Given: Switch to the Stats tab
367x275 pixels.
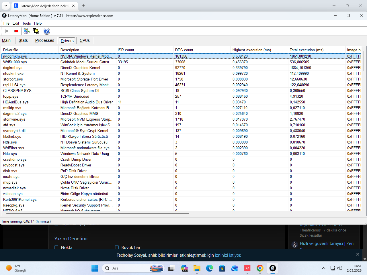Looking at the screenshot, I should (23, 40).
